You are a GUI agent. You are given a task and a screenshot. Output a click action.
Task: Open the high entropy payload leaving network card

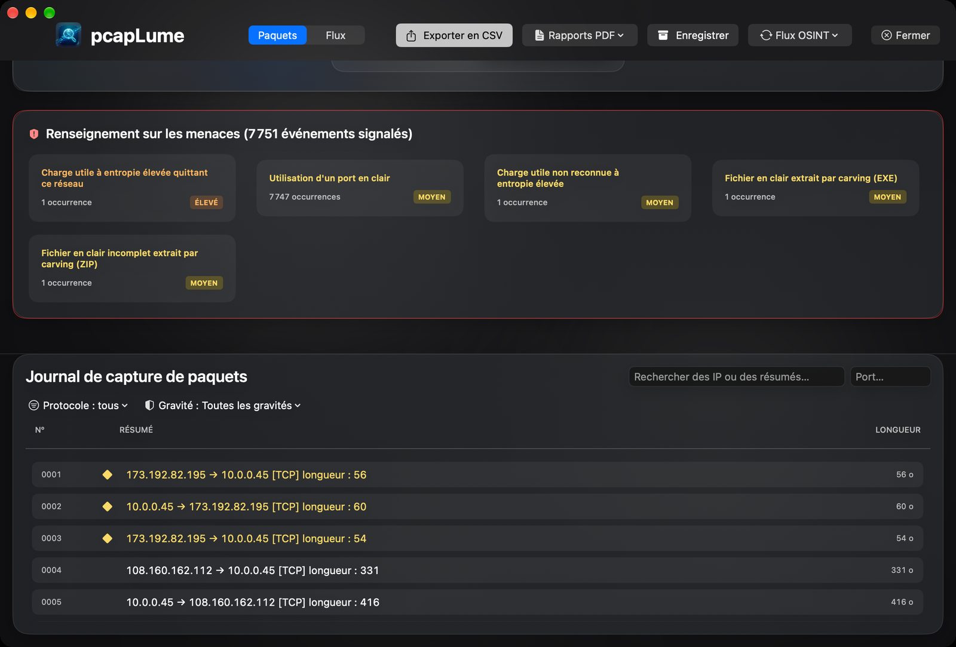tap(132, 188)
